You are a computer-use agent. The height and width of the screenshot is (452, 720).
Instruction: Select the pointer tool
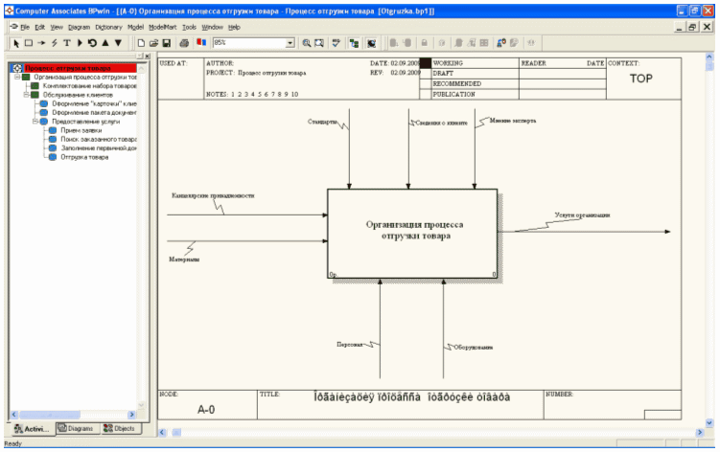pyautogui.click(x=16, y=43)
